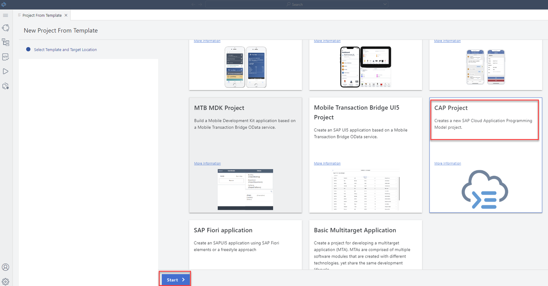Click the file icon on the Project From Template tab

point(19,15)
